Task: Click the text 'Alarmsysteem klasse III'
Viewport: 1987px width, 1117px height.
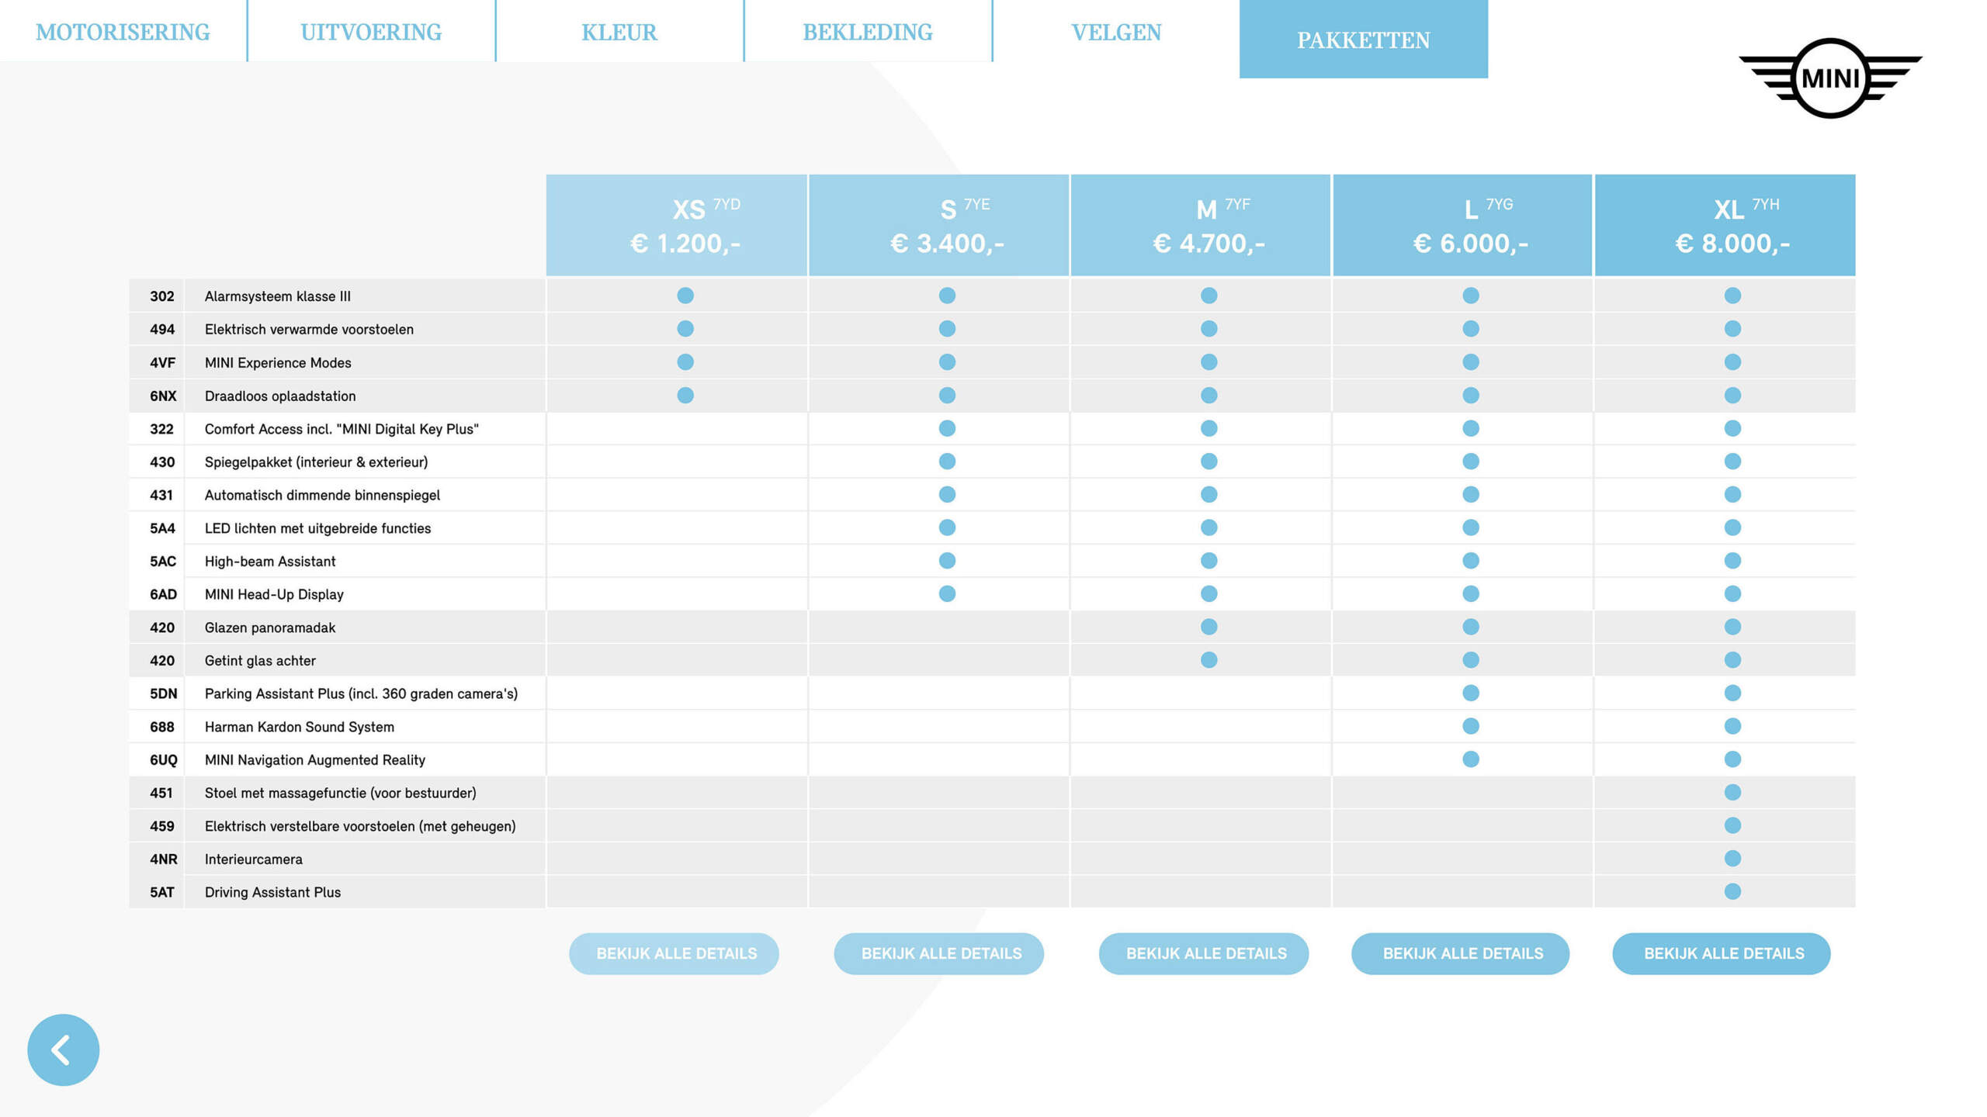Action: [278, 296]
